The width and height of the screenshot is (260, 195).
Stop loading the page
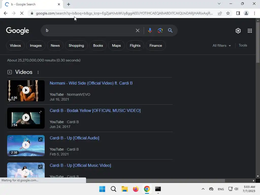22,13
